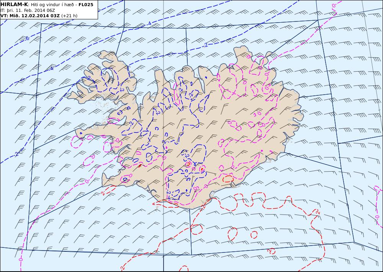The image size is (383, 272).
Task: Click the '-6' blue isotherm label
Action: tap(27, 38)
